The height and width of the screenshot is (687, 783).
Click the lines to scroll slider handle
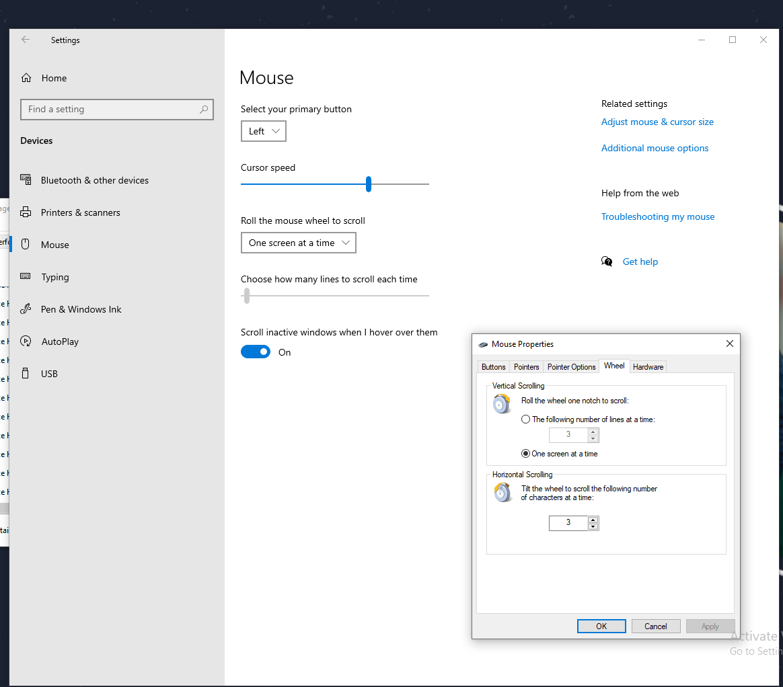click(247, 295)
